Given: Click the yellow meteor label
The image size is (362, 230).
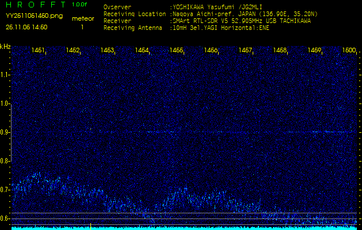Looking at the screenshot, I should point(82,18).
